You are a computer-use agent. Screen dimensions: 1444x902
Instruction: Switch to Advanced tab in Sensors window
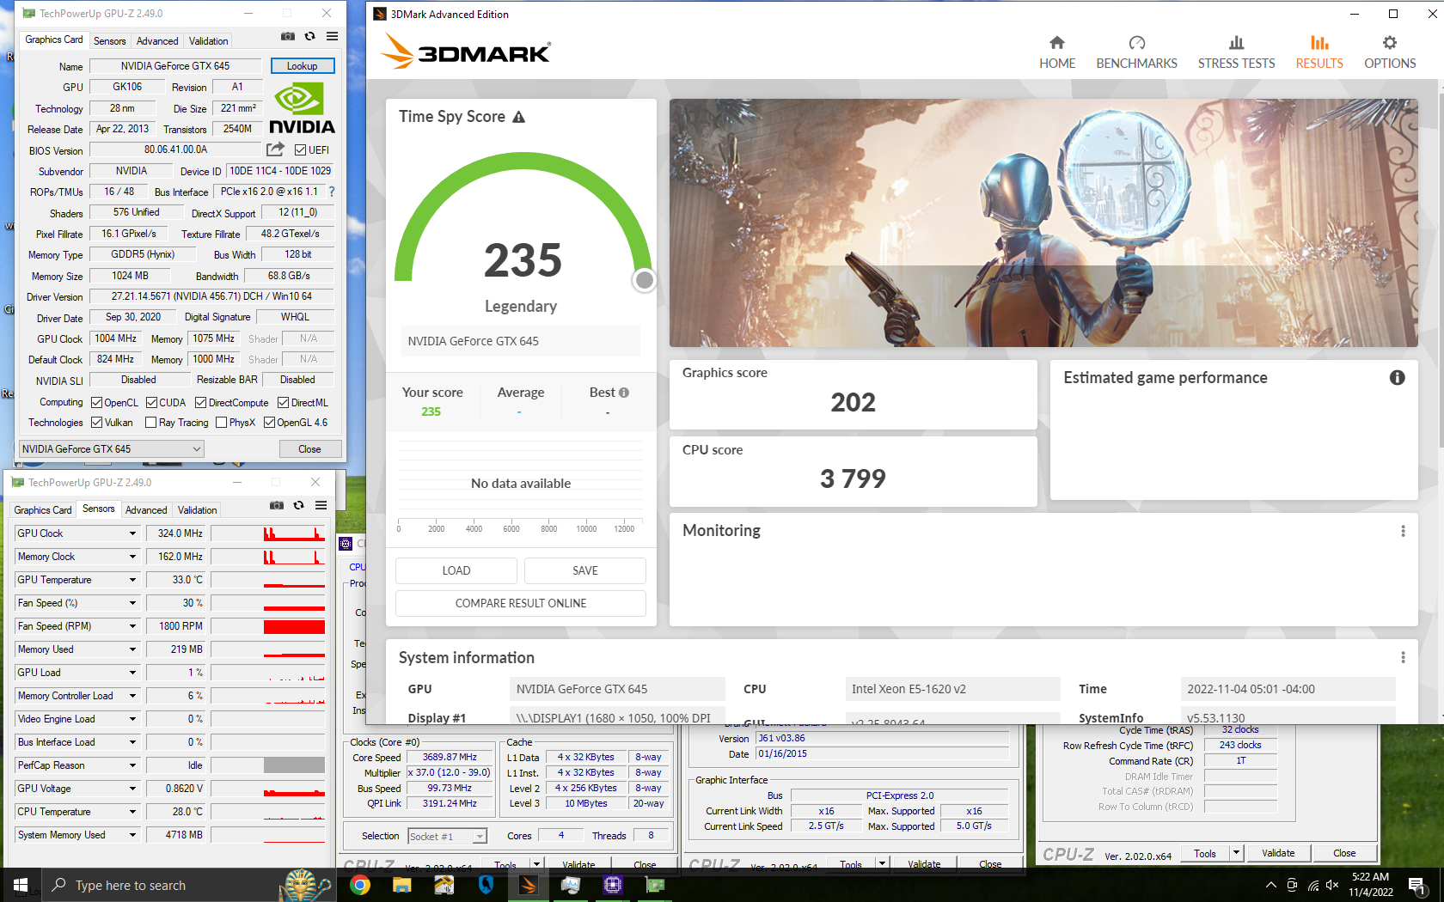tap(146, 510)
